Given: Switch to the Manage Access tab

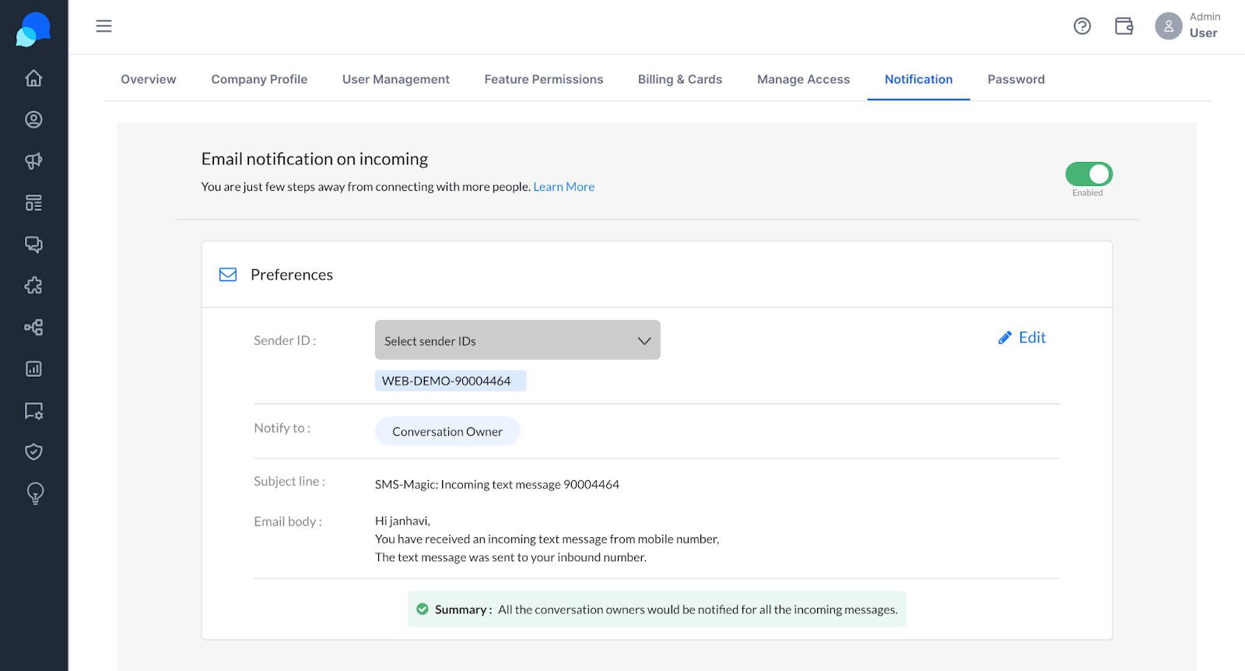Looking at the screenshot, I should point(804,79).
